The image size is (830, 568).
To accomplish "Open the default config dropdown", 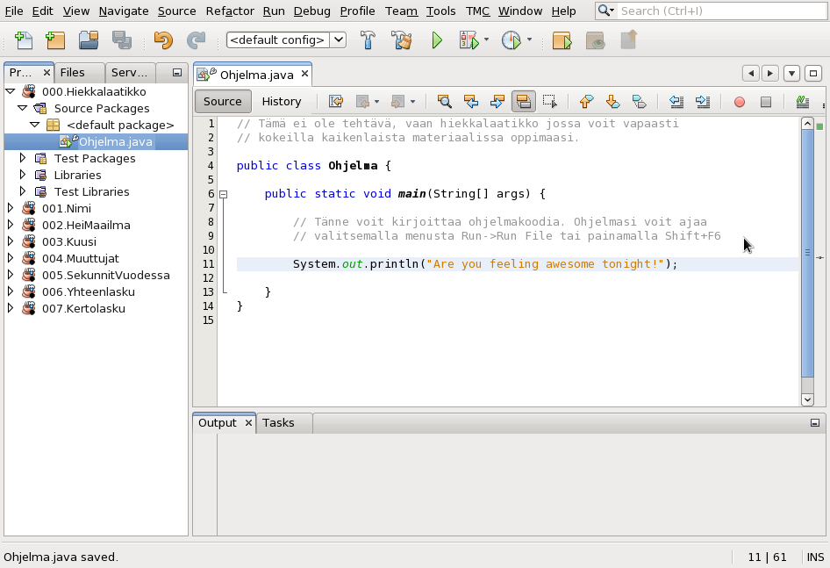I will click(x=286, y=40).
